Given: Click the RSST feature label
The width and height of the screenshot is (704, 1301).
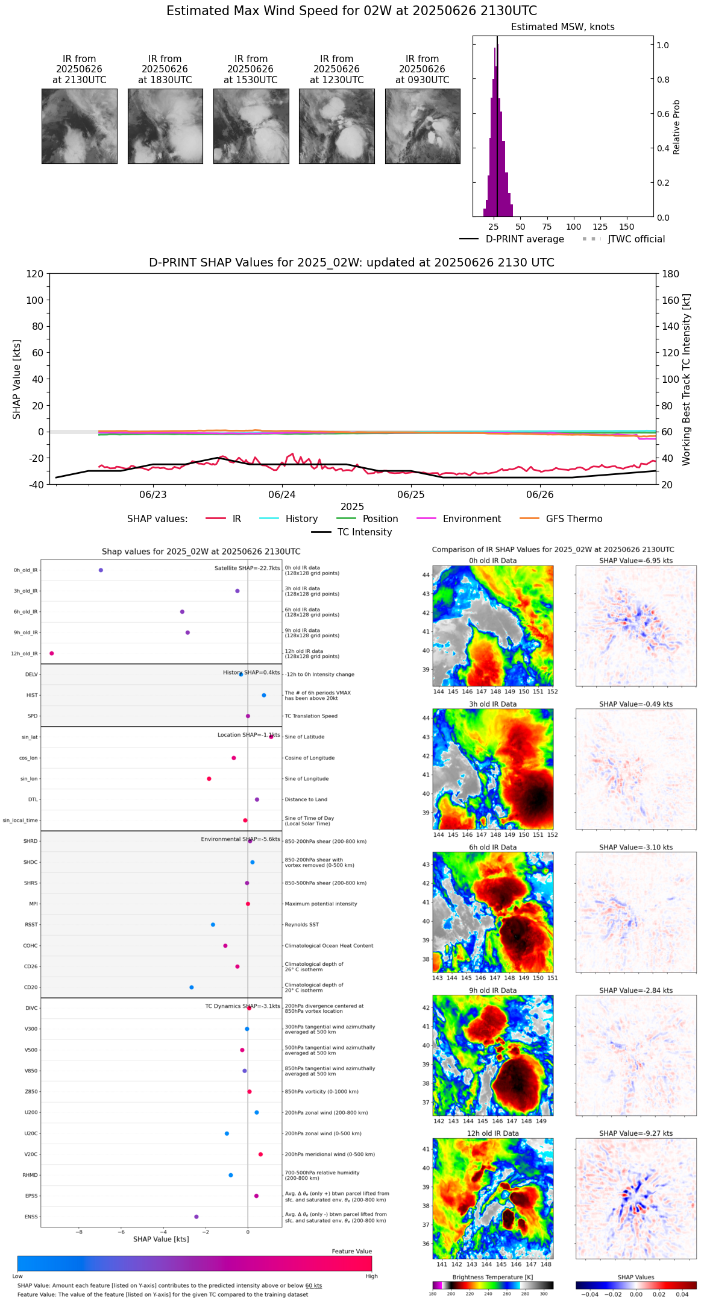Looking at the screenshot, I should coord(31,925).
